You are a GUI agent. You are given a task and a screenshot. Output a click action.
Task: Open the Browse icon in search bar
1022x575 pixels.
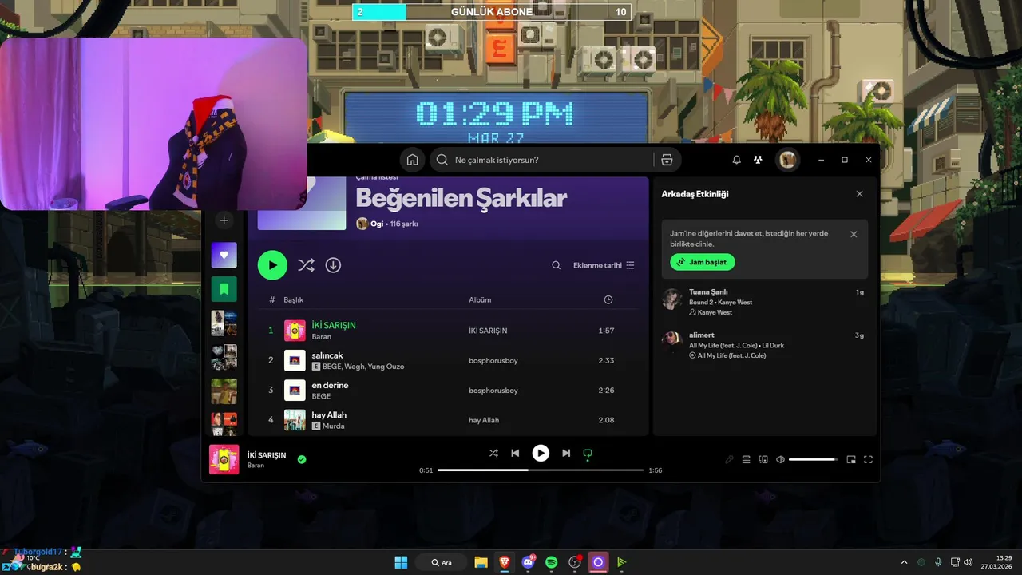click(x=667, y=160)
